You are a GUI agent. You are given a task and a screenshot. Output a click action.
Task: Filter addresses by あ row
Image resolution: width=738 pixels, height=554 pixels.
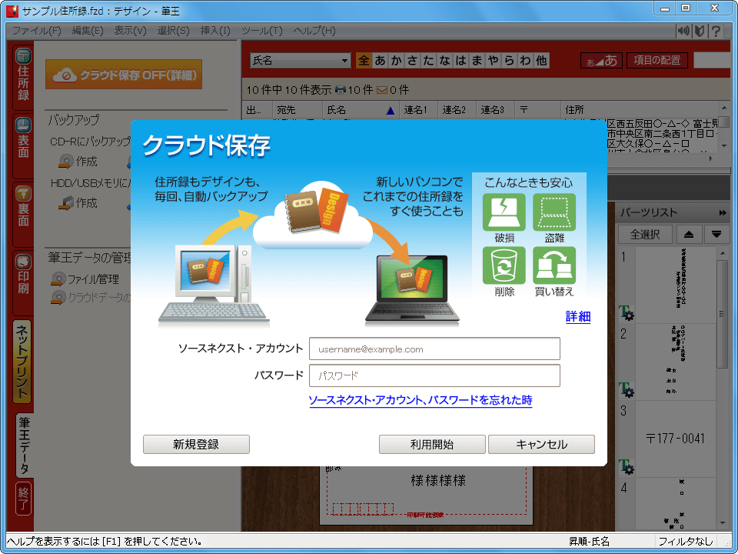click(x=380, y=60)
